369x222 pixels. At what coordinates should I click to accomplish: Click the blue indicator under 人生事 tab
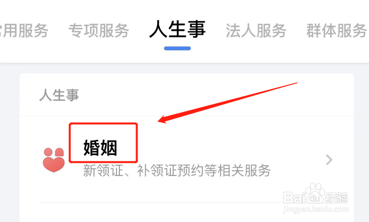[178, 48]
